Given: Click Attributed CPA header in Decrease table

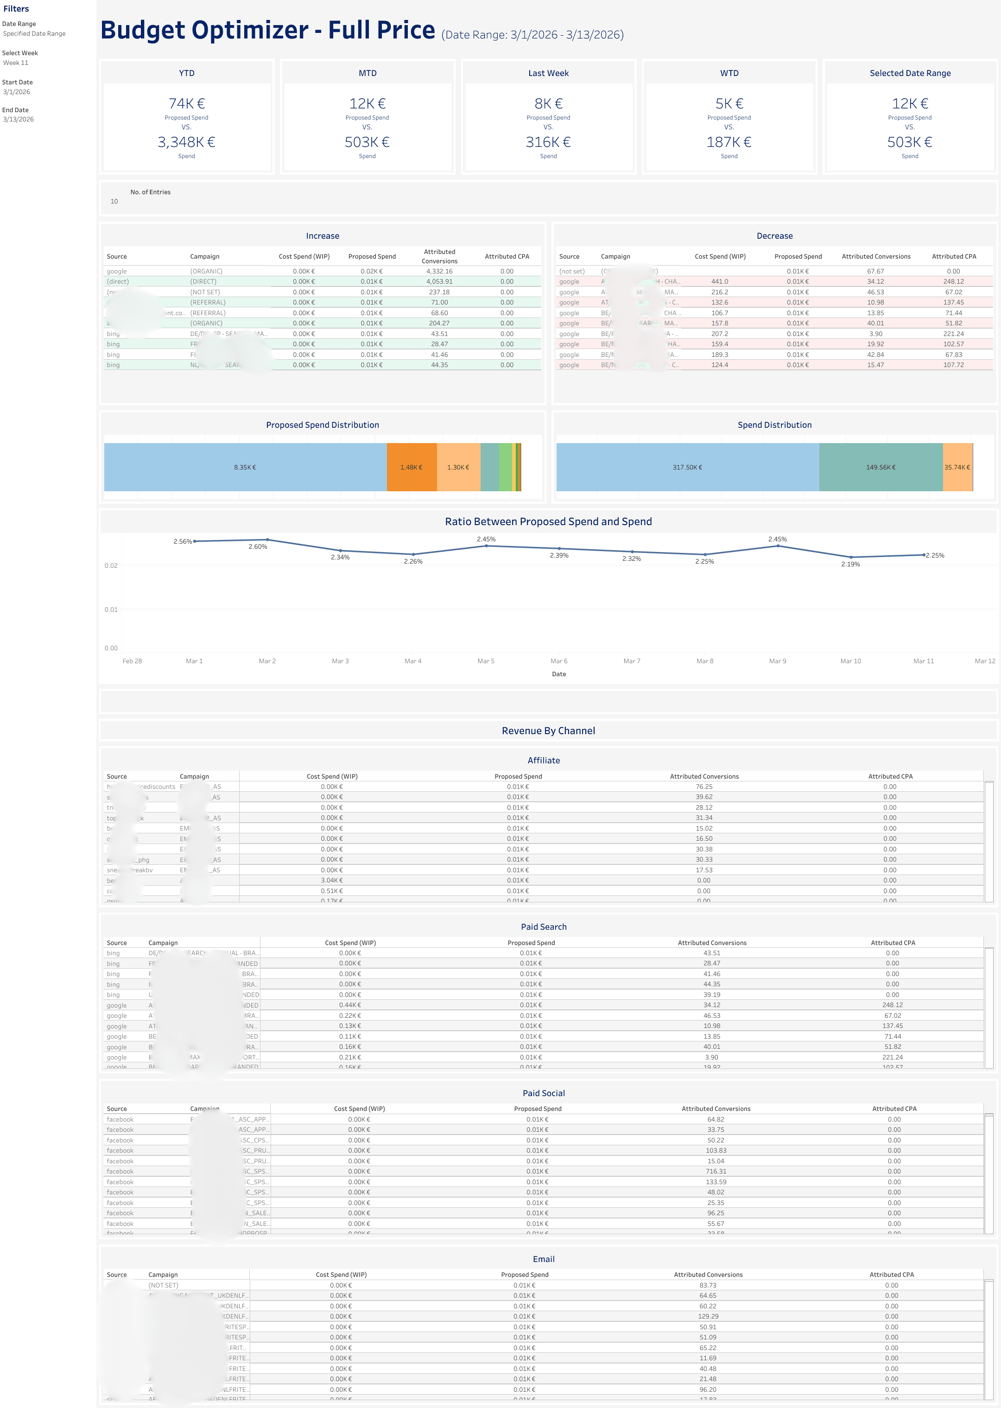Looking at the screenshot, I should tap(954, 256).
